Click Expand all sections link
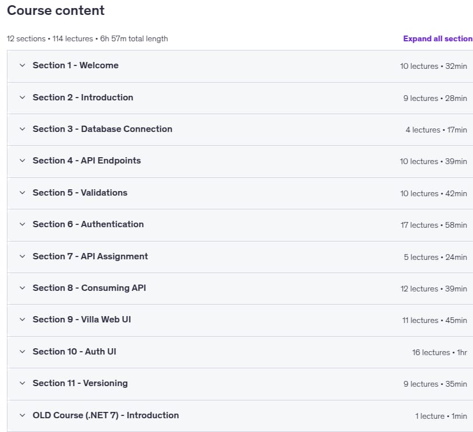 coord(438,38)
